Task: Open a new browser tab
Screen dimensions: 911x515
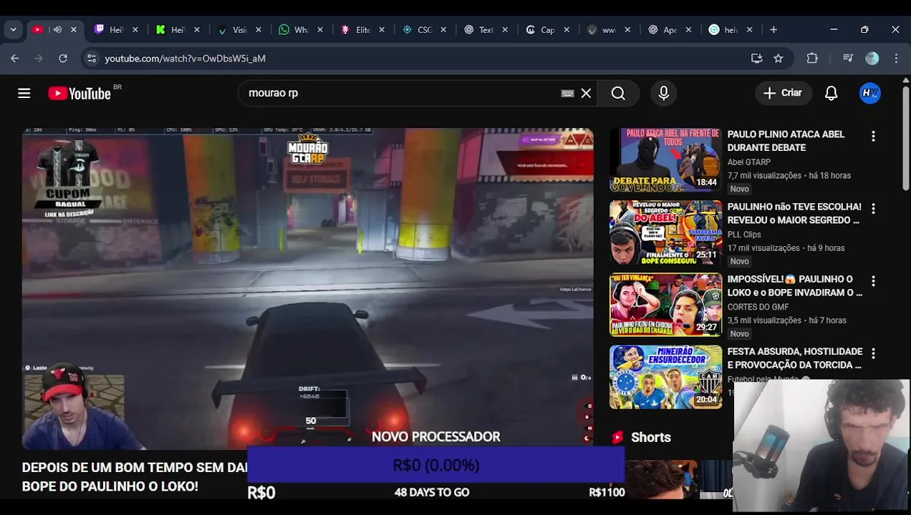Action: pos(773,29)
